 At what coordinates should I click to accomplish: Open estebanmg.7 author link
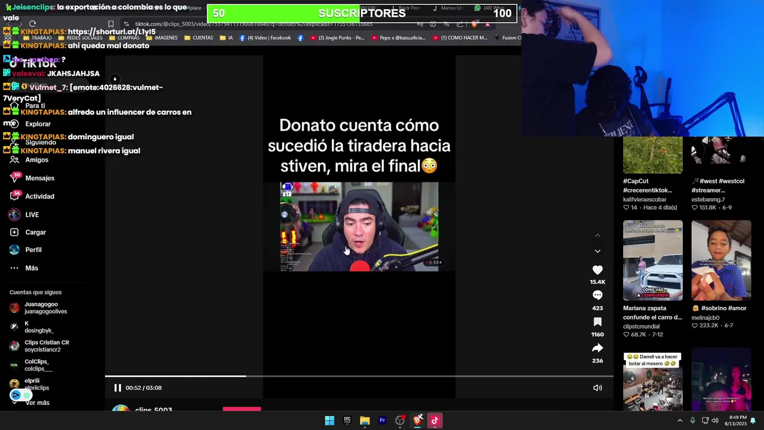pos(708,199)
